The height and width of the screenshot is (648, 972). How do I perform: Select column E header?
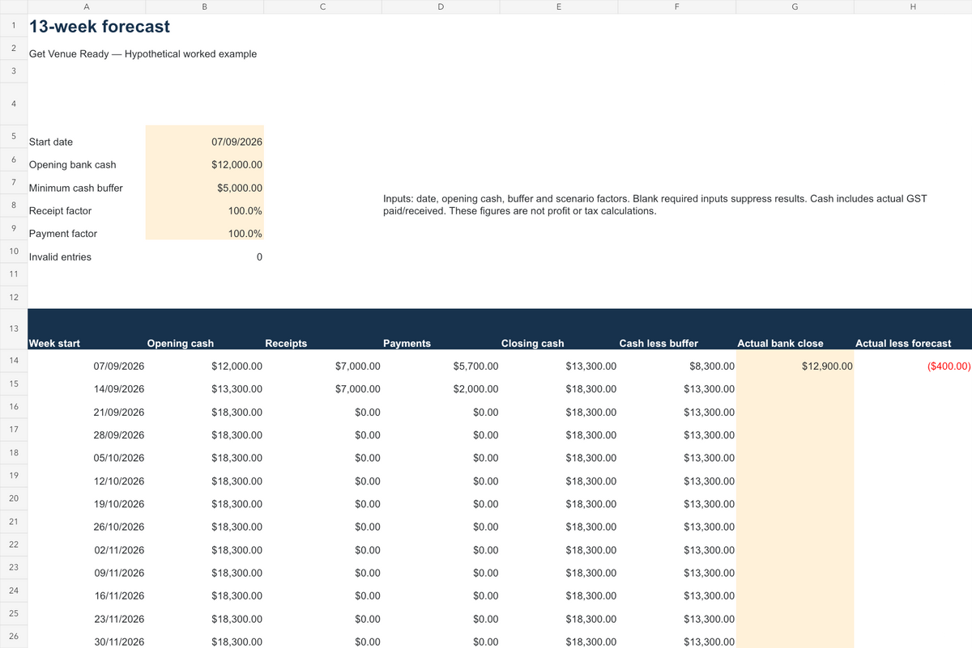tap(559, 6)
